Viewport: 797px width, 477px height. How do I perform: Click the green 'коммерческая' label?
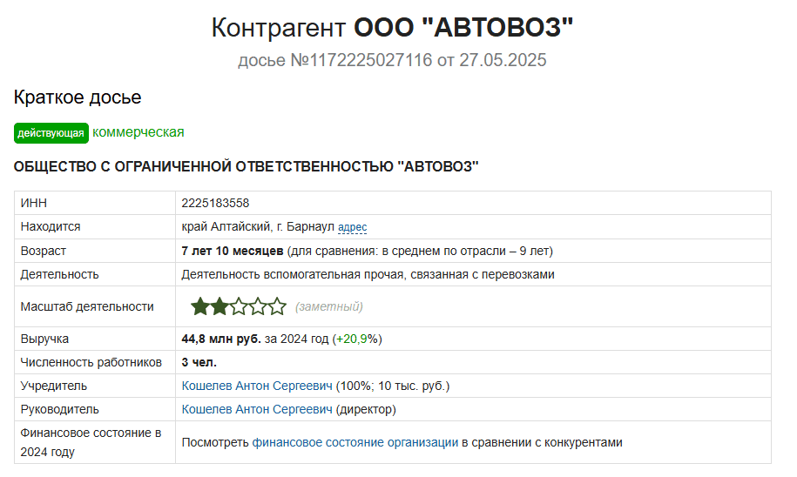(x=138, y=132)
